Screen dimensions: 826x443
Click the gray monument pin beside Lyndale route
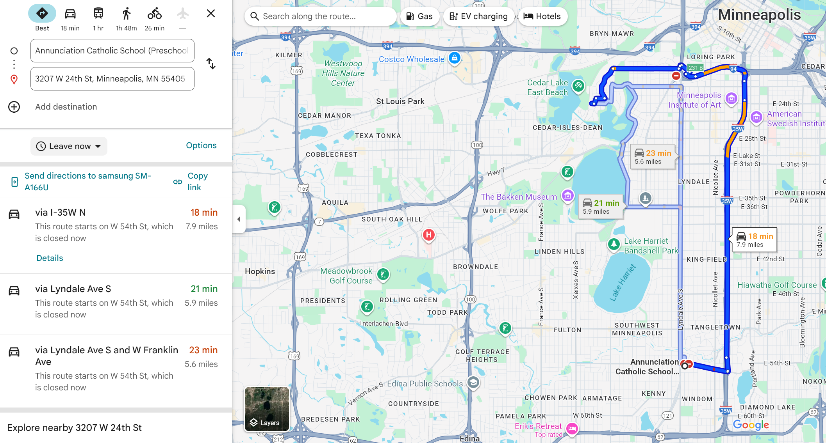pos(645,198)
